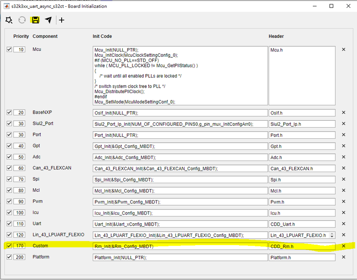The width and height of the screenshot is (357, 280).
Task: Delete the Can_43_FLEXCAN row using its X
Action: pos(343,168)
